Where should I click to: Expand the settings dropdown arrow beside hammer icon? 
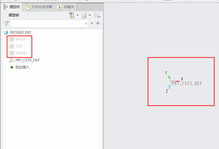point(78,15)
